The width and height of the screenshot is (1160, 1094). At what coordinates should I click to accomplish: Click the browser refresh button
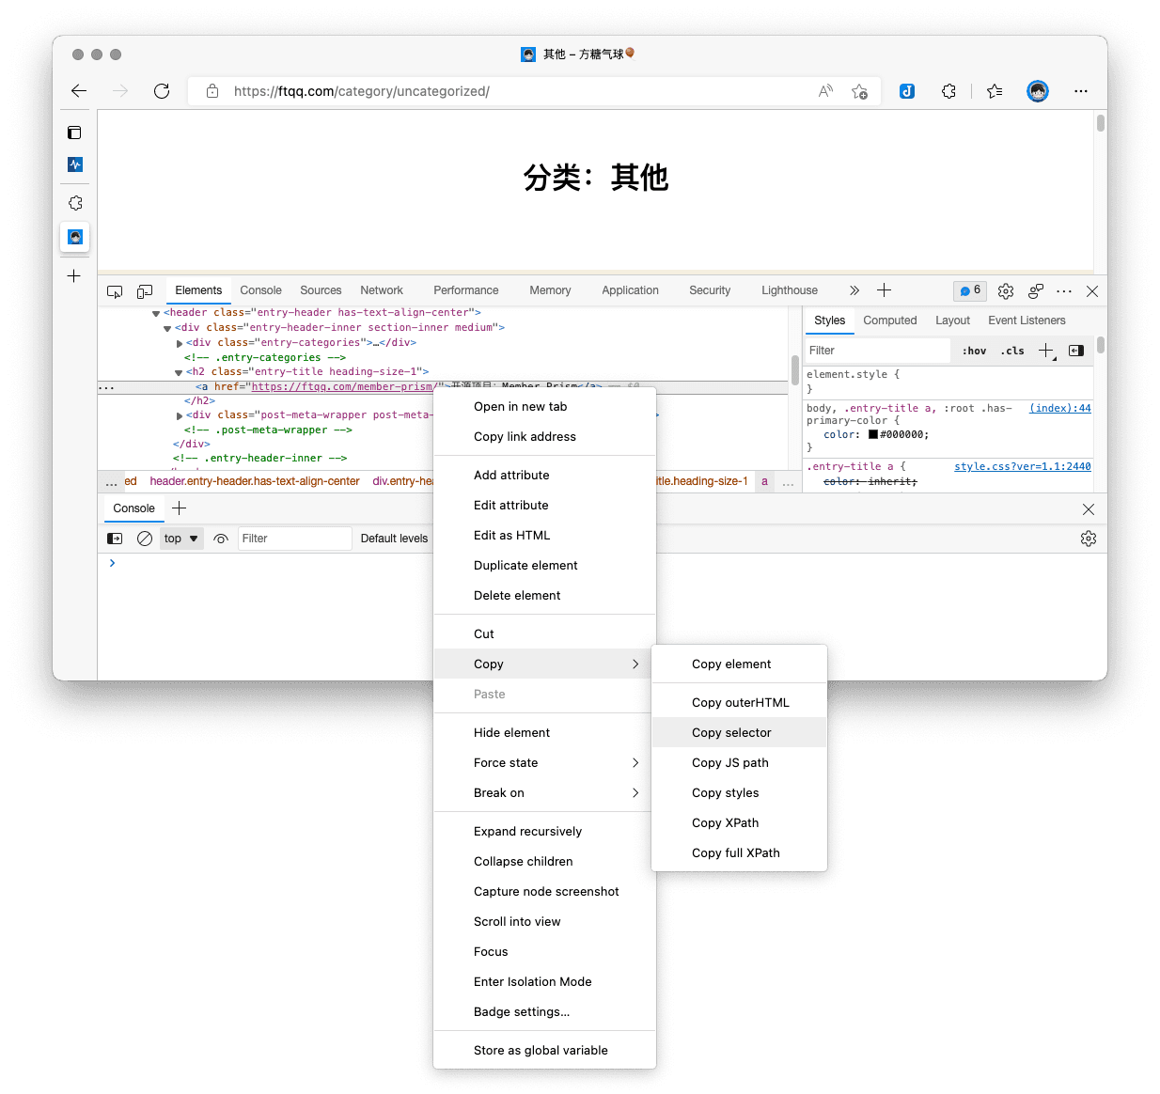[x=162, y=91]
